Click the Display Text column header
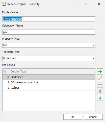Image resolution: width=105 pixels, height=122 pixels. (52, 71)
